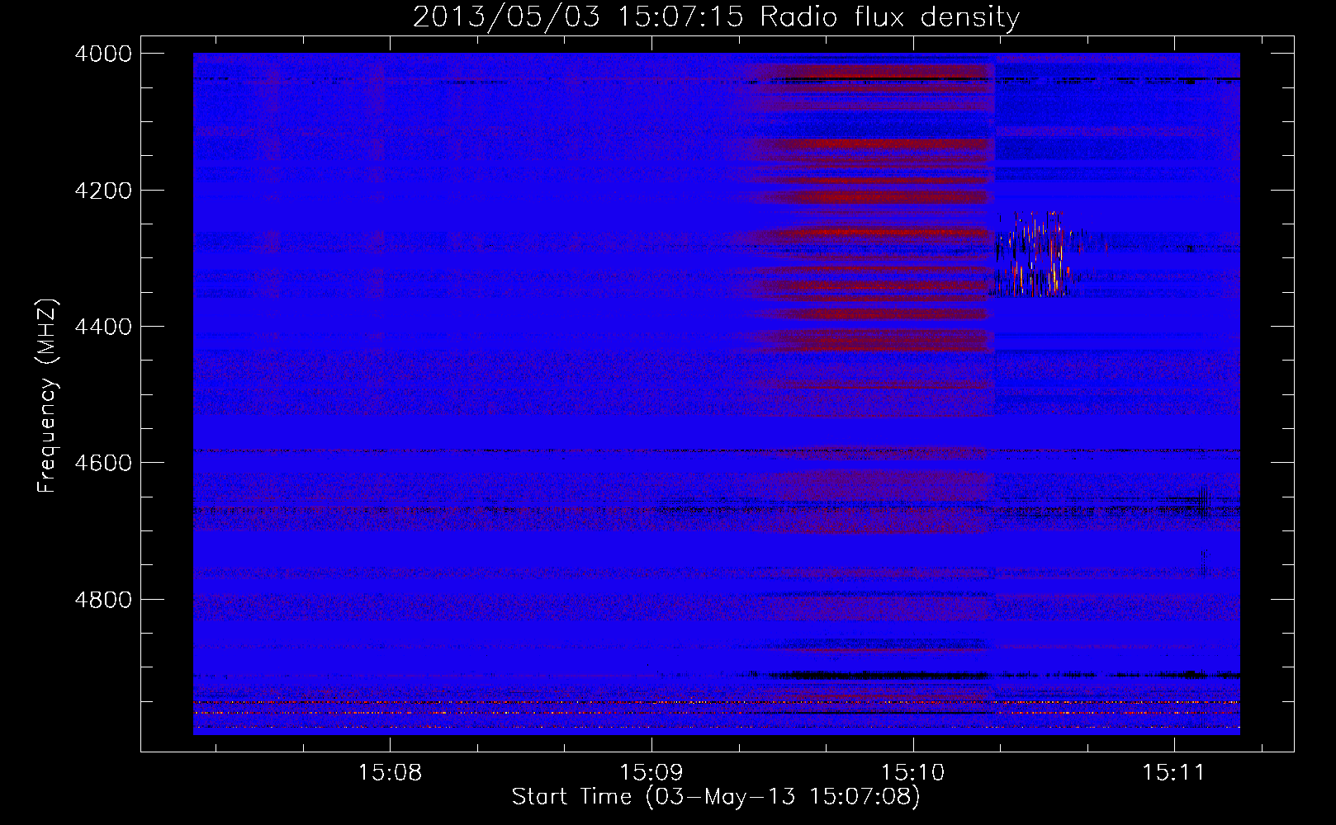
Task: Click the 4400 frequency tick label
Action: (x=103, y=327)
